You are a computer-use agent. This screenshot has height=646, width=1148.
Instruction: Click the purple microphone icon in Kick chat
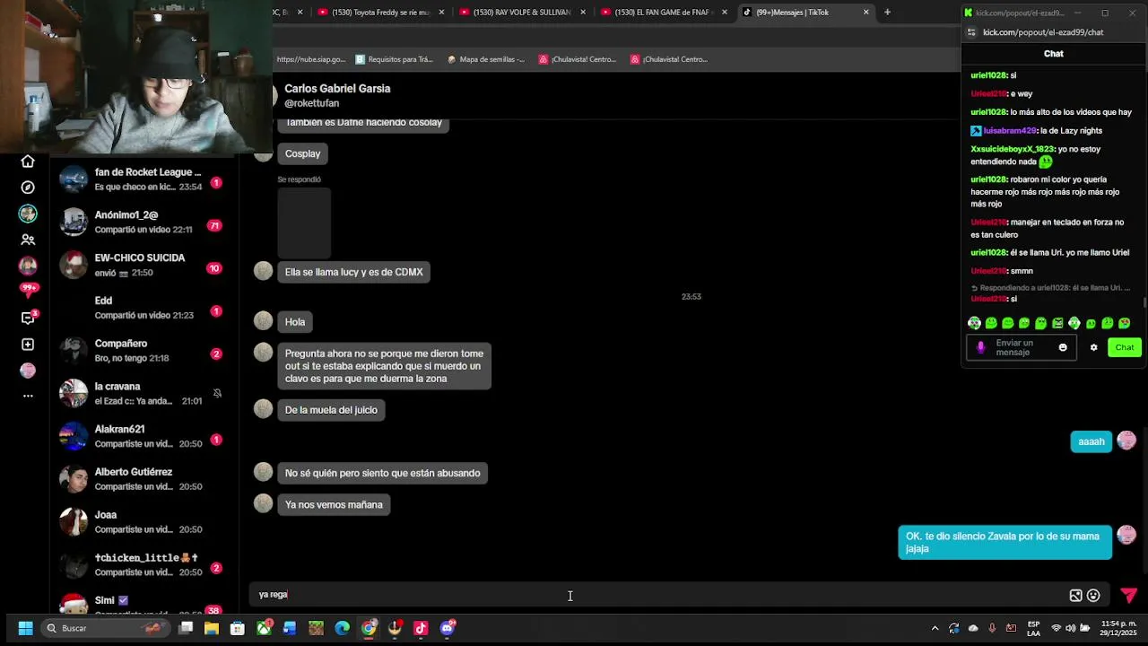click(980, 347)
